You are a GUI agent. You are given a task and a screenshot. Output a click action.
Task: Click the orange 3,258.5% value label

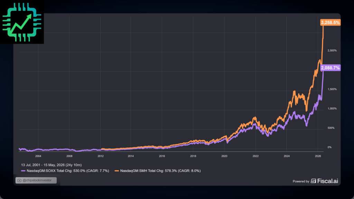coord(330,22)
